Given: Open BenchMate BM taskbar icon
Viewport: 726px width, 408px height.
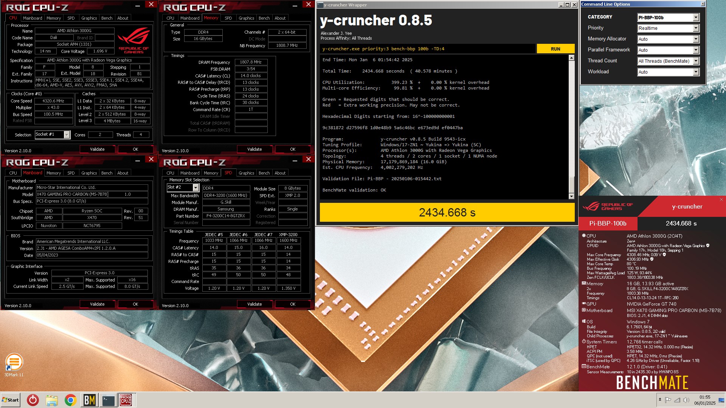Looking at the screenshot, I should (x=89, y=400).
